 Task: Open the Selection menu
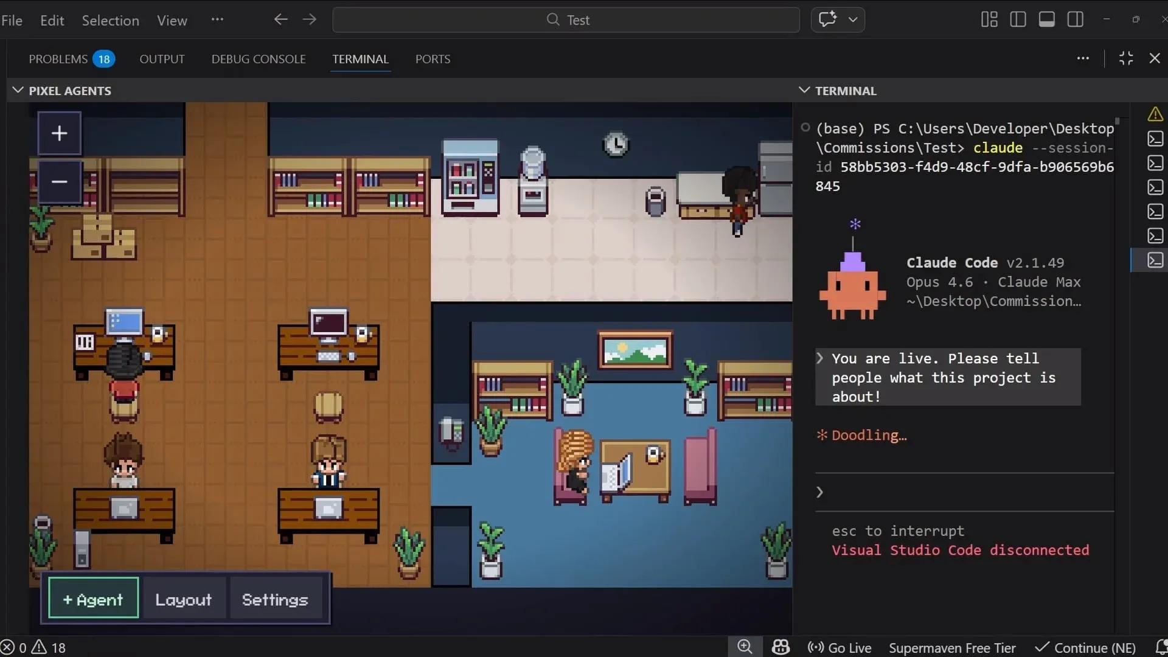pos(110,20)
